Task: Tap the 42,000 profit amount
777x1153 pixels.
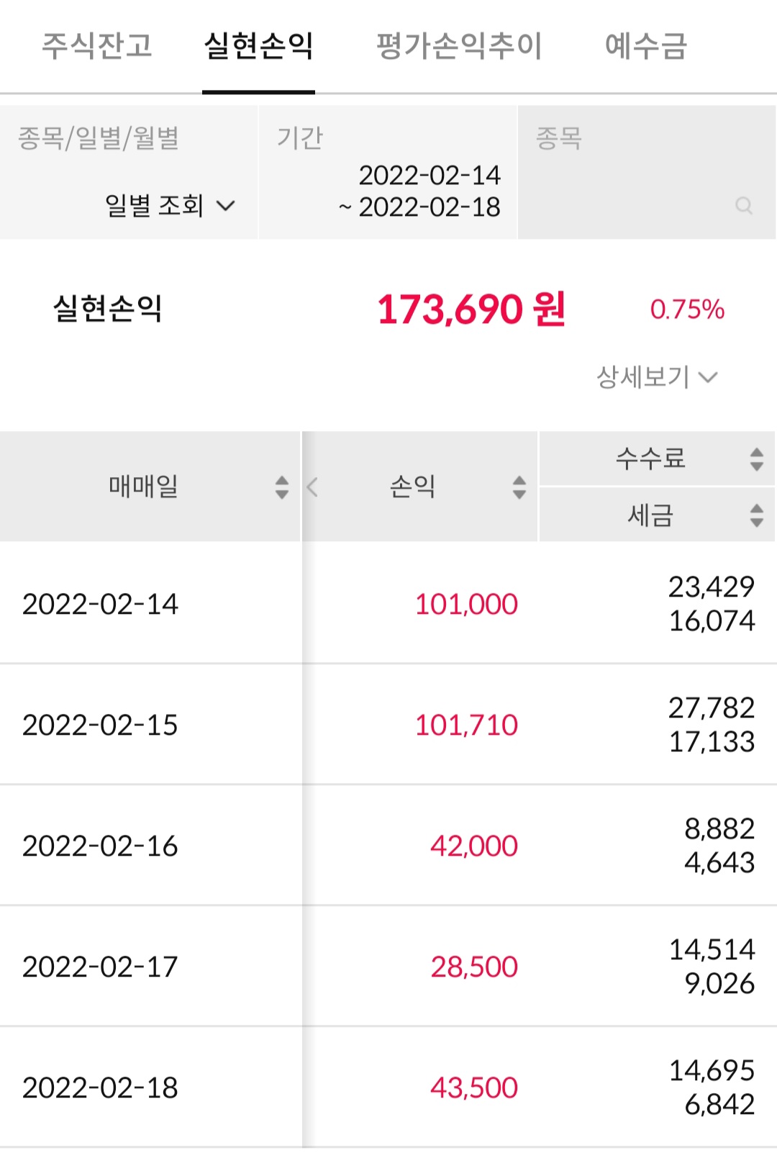Action: pos(473,846)
